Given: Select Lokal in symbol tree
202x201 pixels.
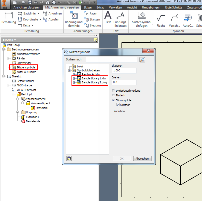Looking at the screenshot, I should [x=80, y=66].
